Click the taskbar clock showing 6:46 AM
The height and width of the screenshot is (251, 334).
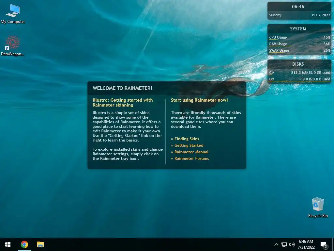(x=306, y=244)
